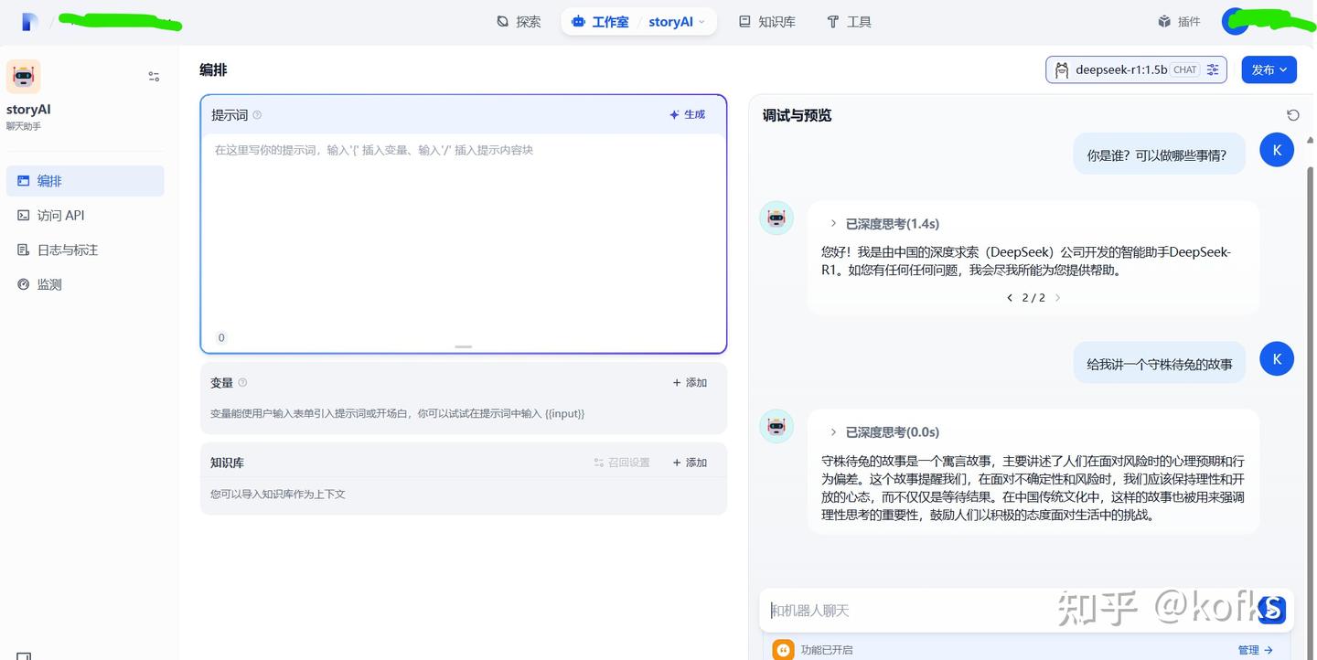The height and width of the screenshot is (660, 1317).
Task: Open the 探索 section in top navigation
Action: (x=519, y=21)
